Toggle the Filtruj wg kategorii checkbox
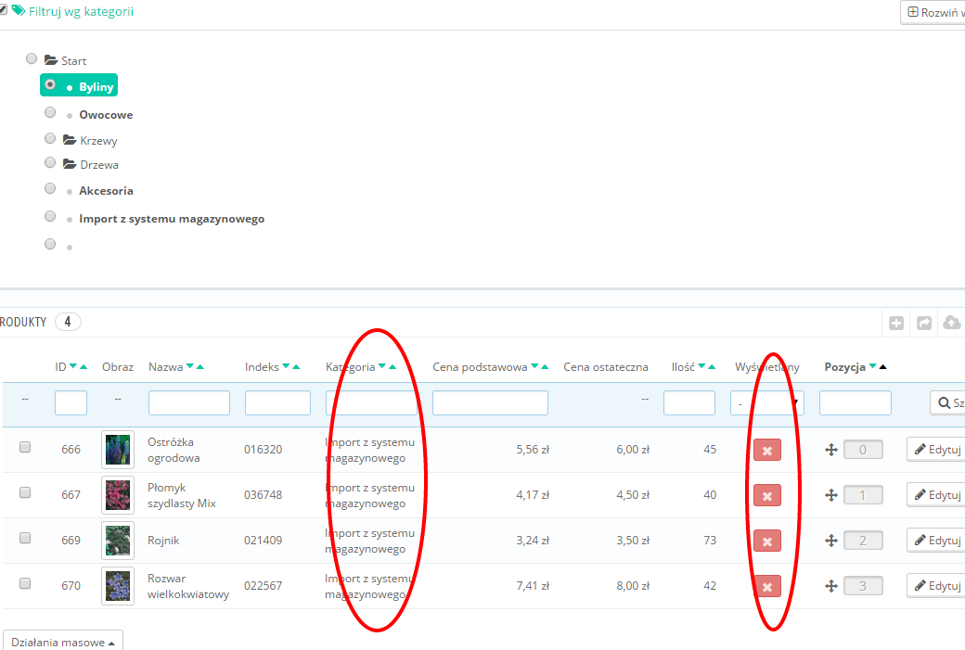This screenshot has height=650, width=965. click(x=3, y=10)
